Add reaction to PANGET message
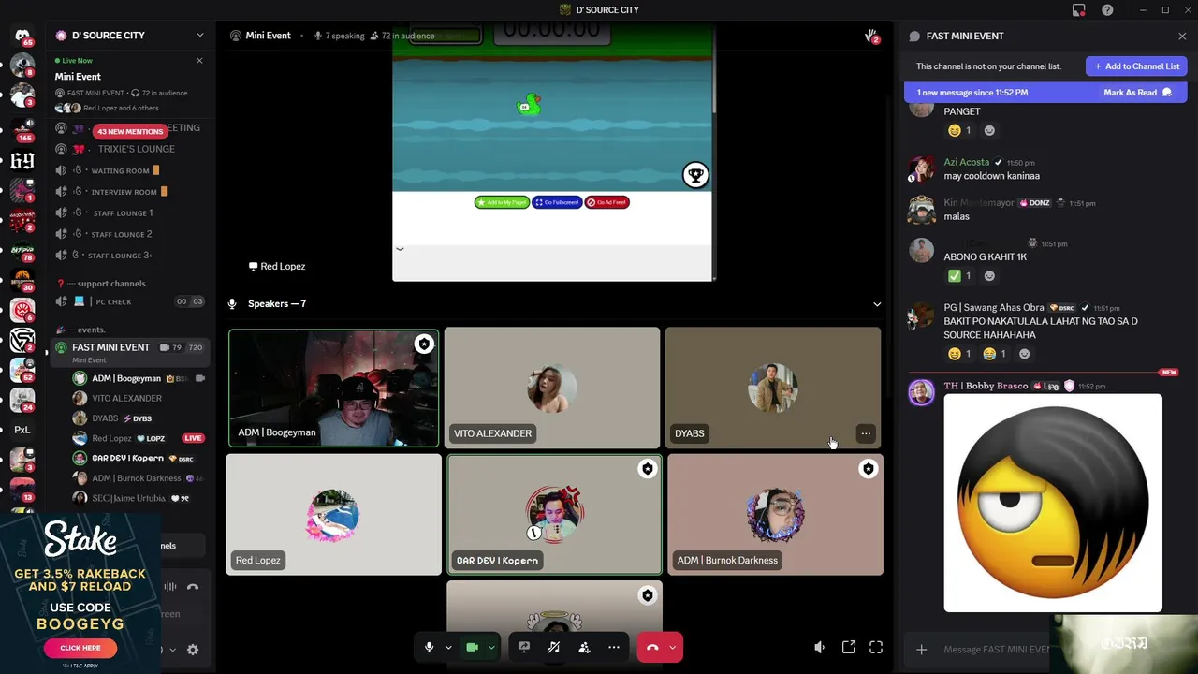The height and width of the screenshot is (674, 1198). click(x=989, y=130)
